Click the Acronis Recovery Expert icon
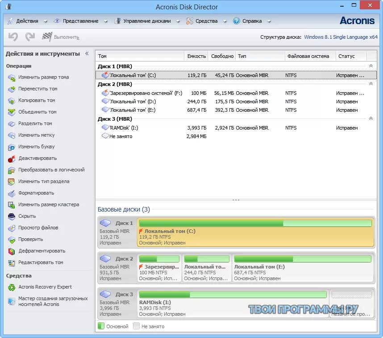383x338 pixels. 12,287
